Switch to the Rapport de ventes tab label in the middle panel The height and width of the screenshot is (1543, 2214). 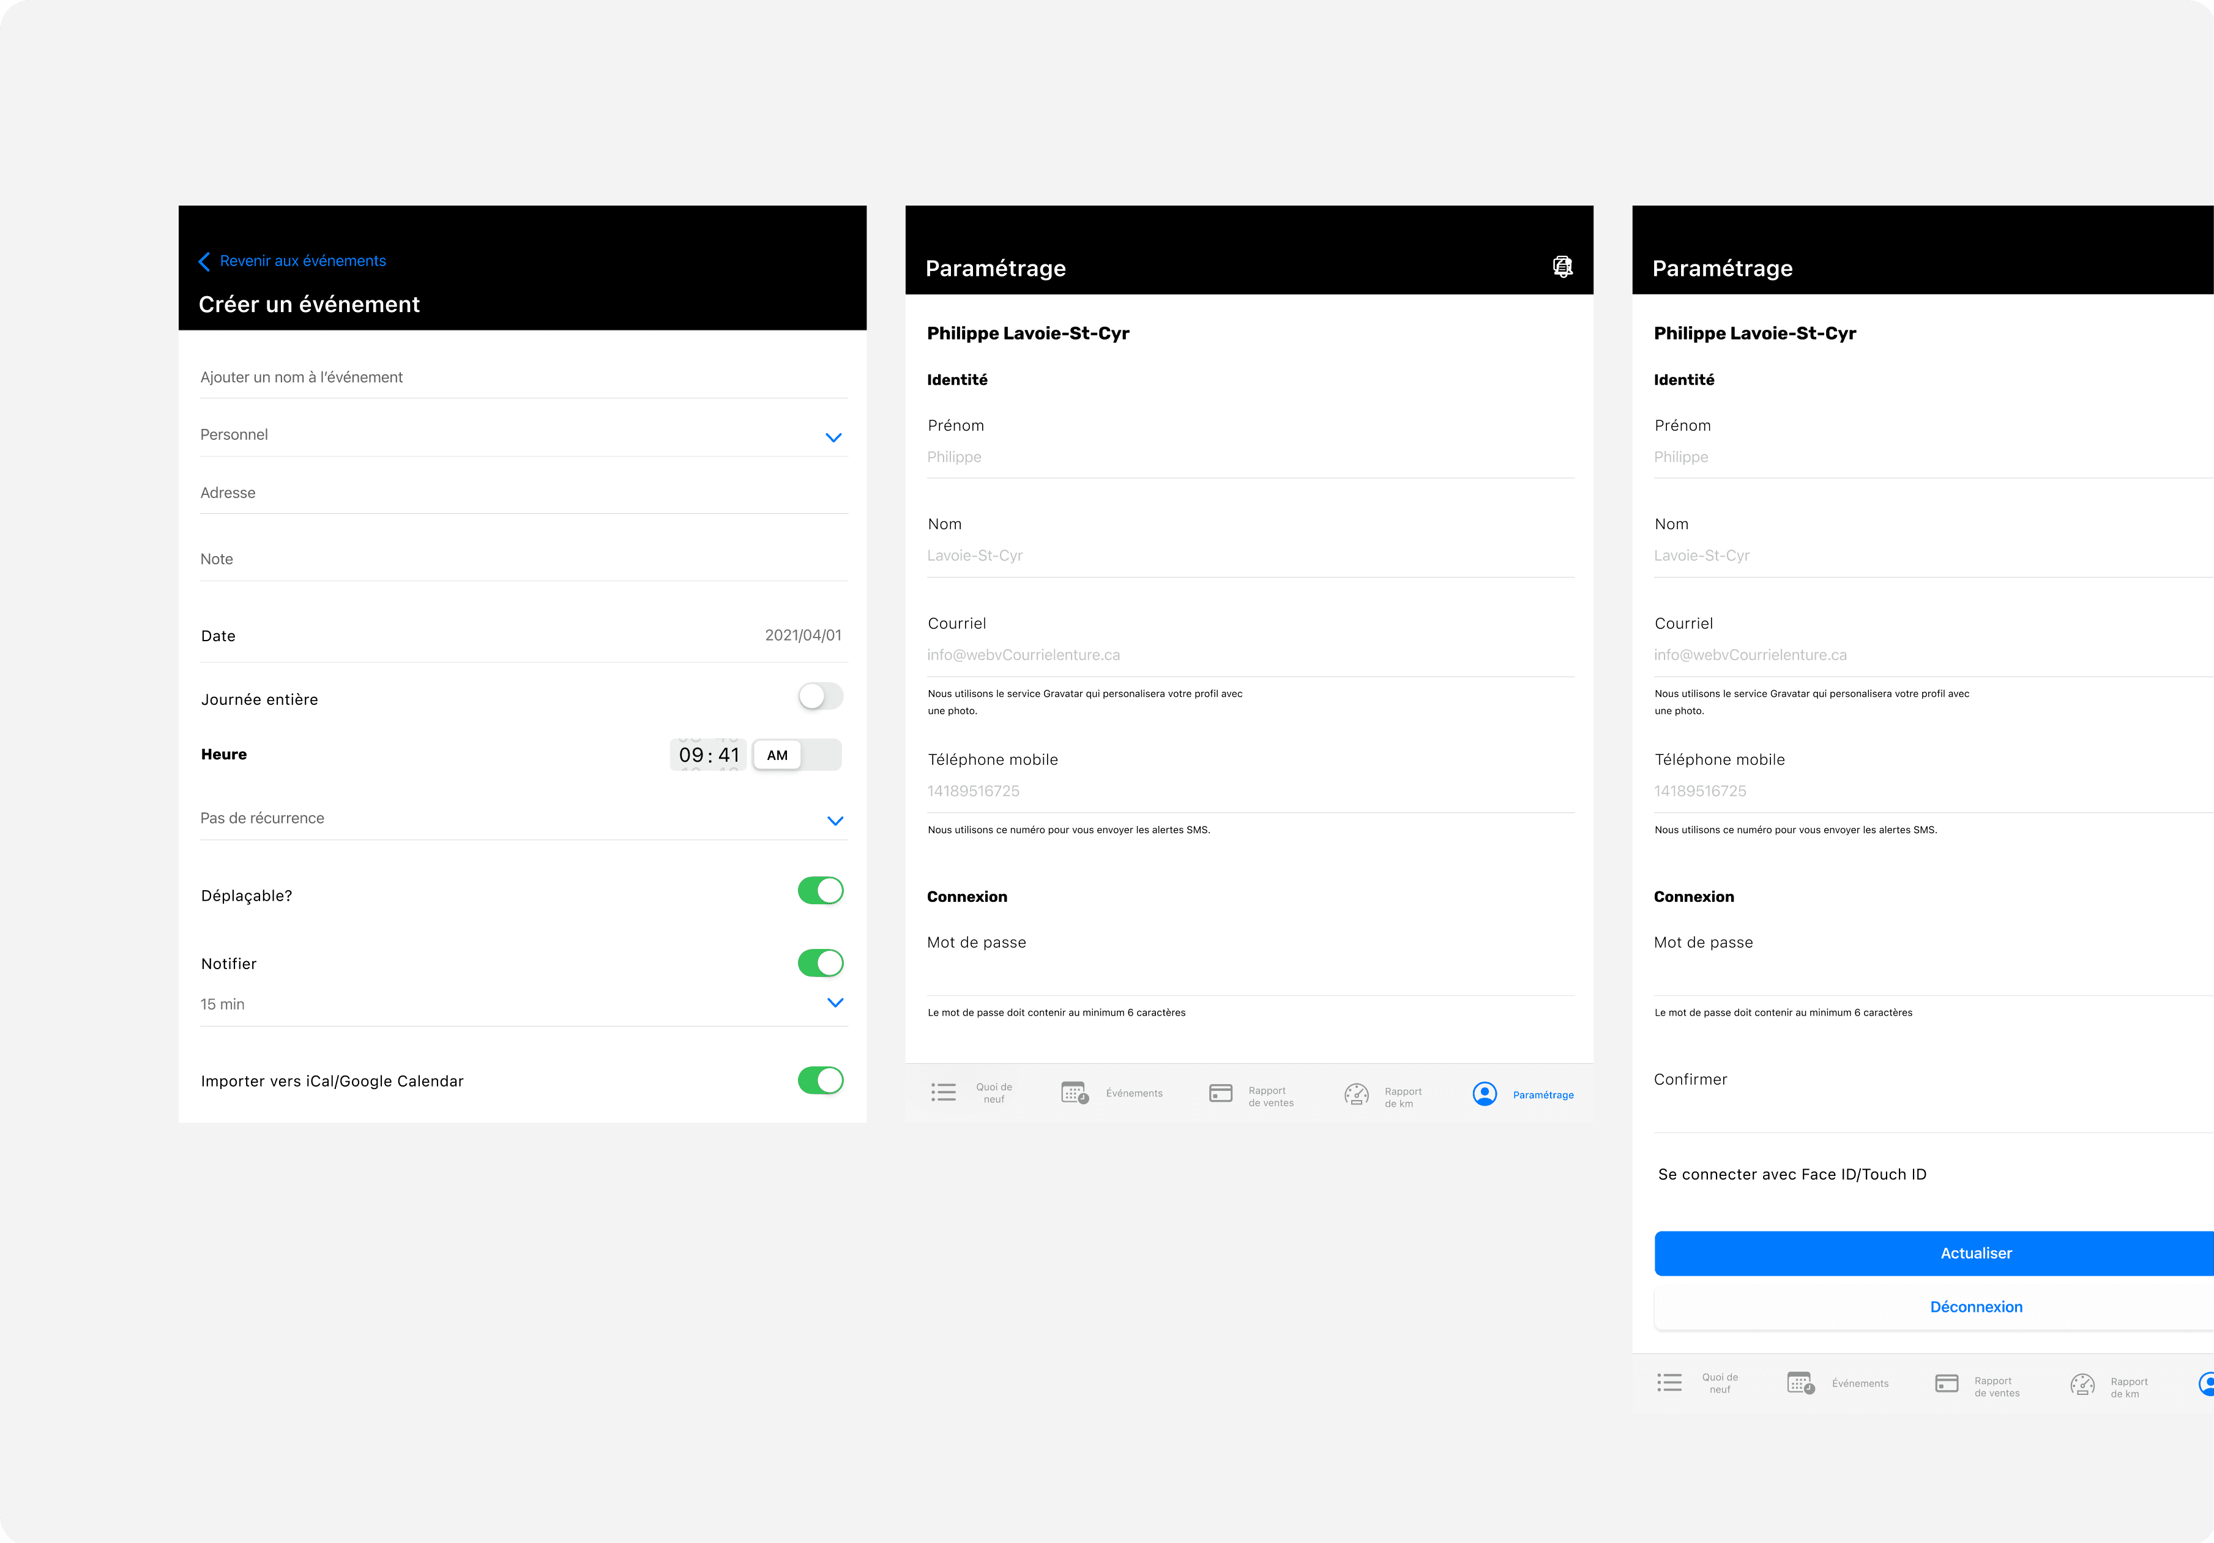[x=1270, y=1096]
